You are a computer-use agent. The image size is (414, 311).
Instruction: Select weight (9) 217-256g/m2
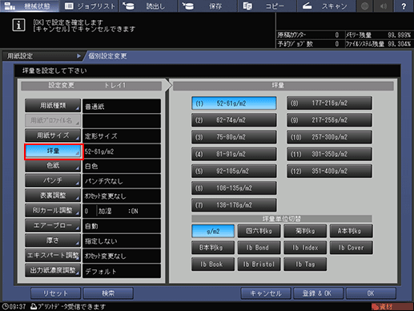click(329, 120)
